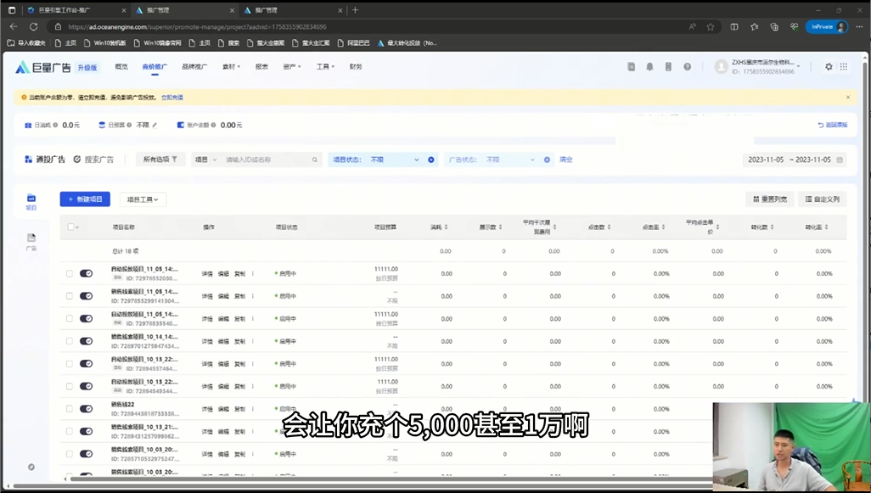Clear the 项目状态 filter with blue circle icon

tap(431, 160)
